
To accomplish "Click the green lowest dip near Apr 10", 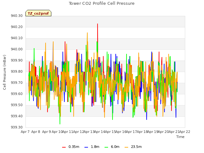I will point(60,124).
